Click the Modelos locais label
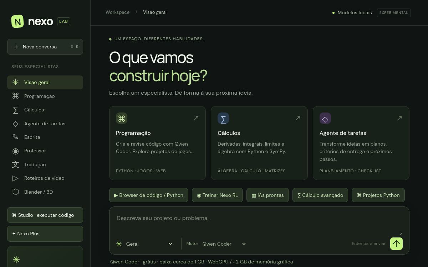 point(355,12)
